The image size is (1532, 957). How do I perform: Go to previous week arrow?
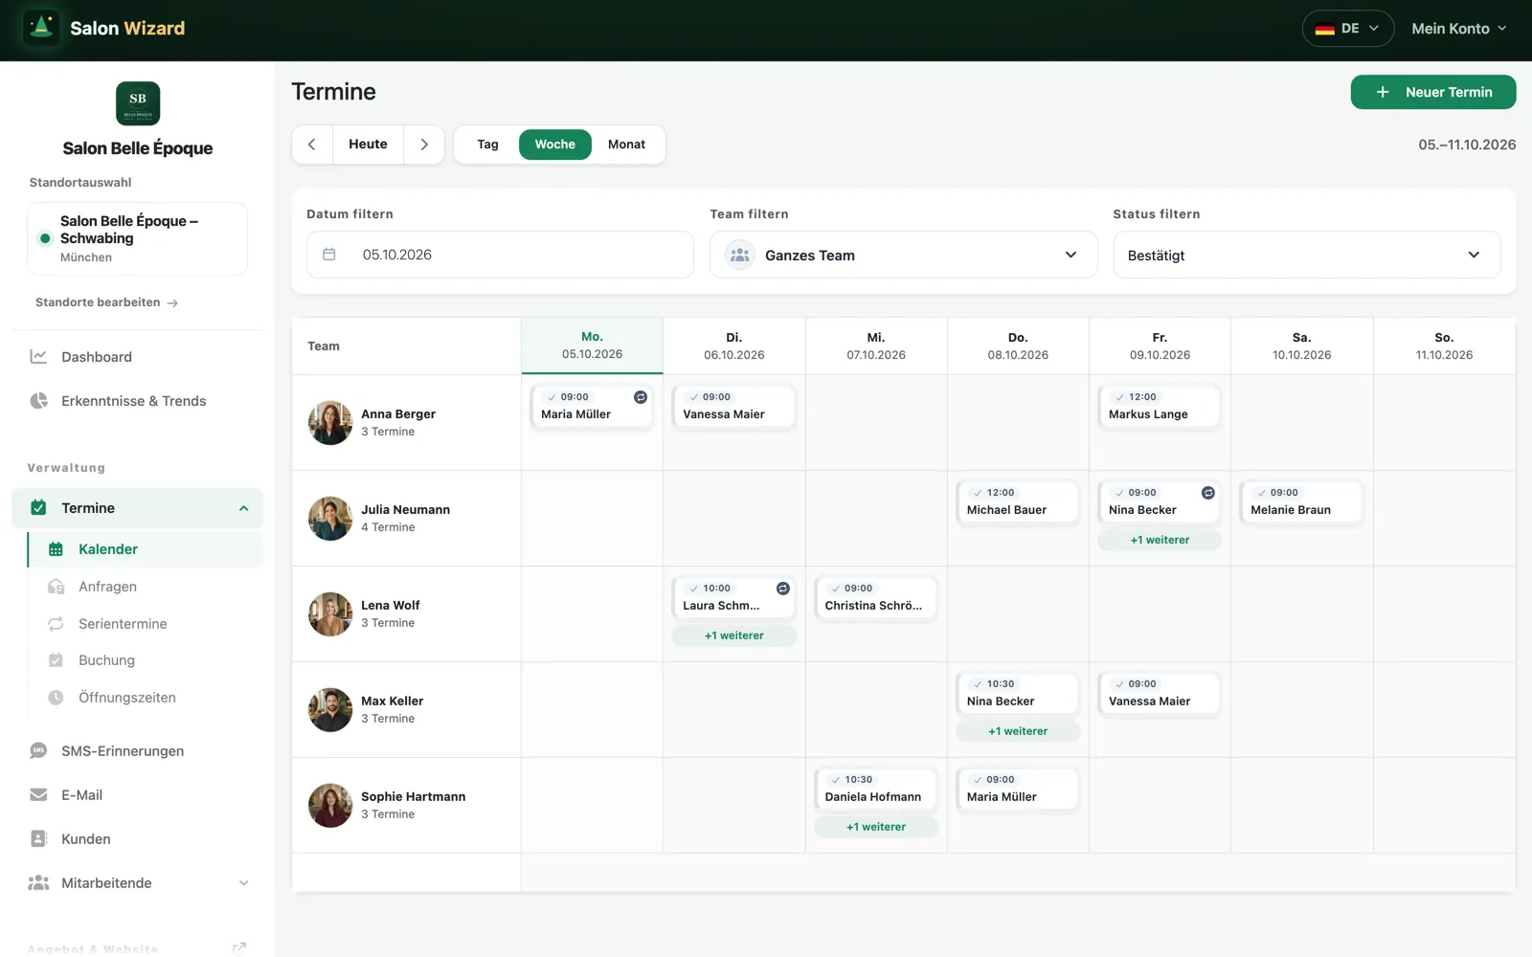[x=312, y=145]
